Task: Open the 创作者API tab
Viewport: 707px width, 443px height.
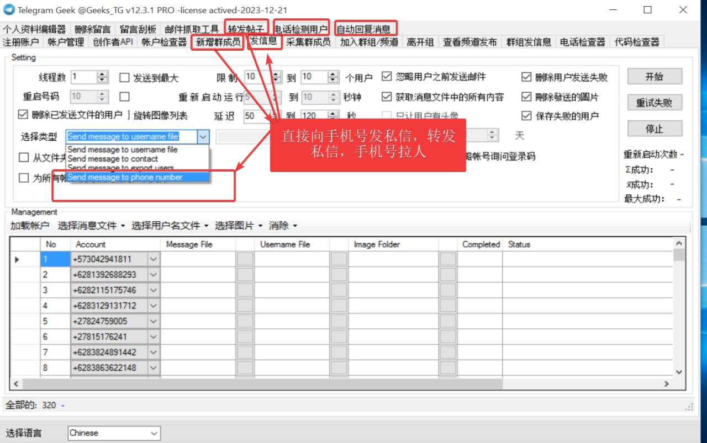Action: (x=113, y=42)
